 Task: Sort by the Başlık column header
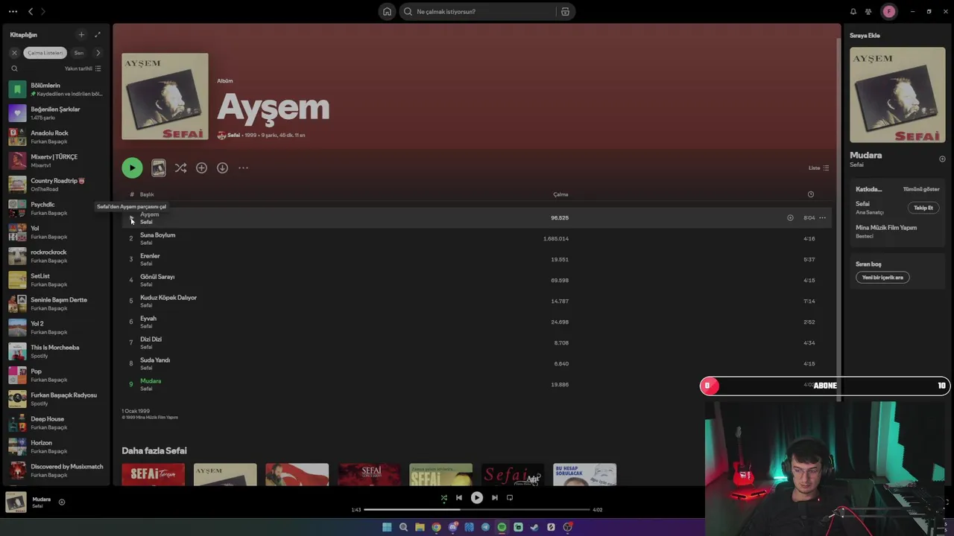coord(147,194)
